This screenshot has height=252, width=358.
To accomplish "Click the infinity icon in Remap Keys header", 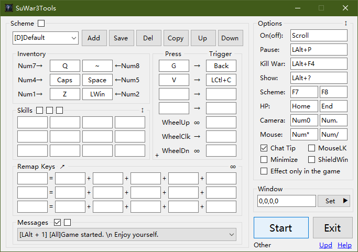I will tap(233, 167).
